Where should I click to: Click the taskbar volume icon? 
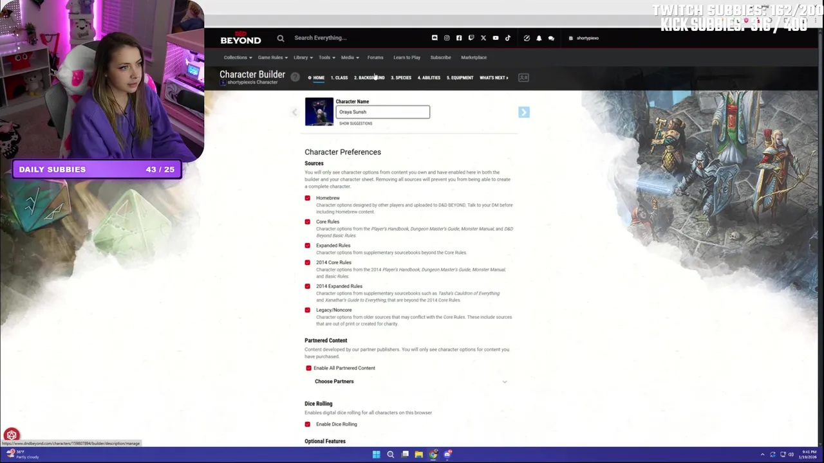click(x=791, y=455)
